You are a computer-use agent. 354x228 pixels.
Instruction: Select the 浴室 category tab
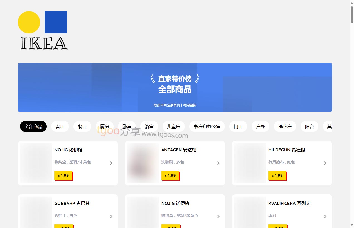click(149, 126)
